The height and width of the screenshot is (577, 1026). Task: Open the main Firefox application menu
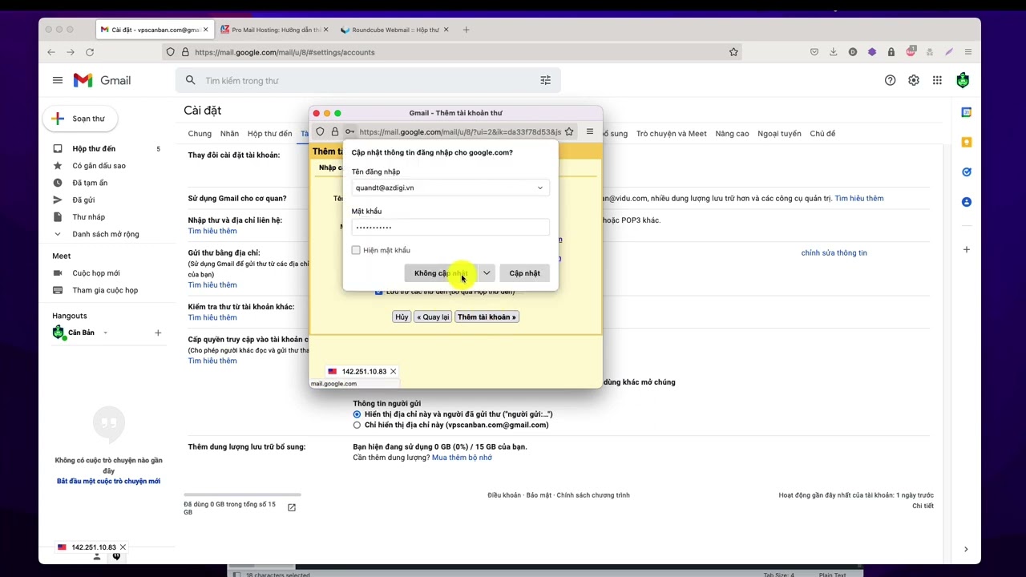[968, 52]
